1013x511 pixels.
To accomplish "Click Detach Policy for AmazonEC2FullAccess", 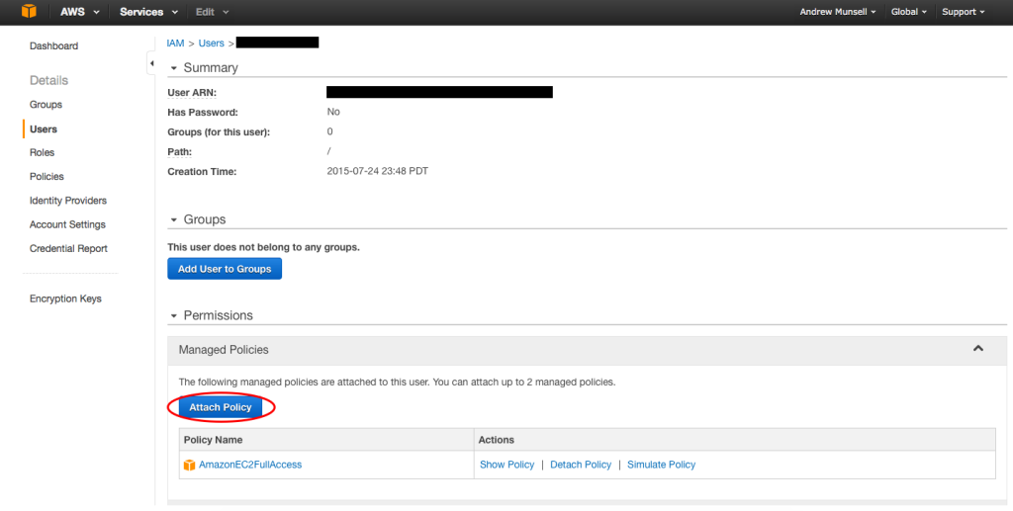I will (581, 465).
